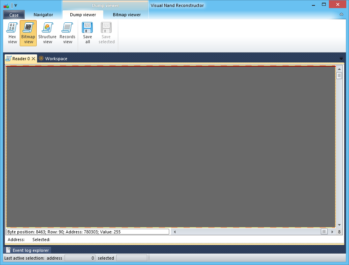Open Records view
The image size is (349, 265).
[x=67, y=33]
